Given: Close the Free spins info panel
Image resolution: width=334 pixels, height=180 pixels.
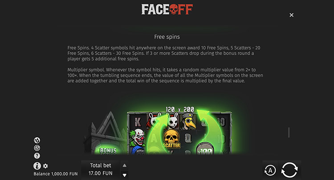Looking at the screenshot, I should (x=291, y=15).
